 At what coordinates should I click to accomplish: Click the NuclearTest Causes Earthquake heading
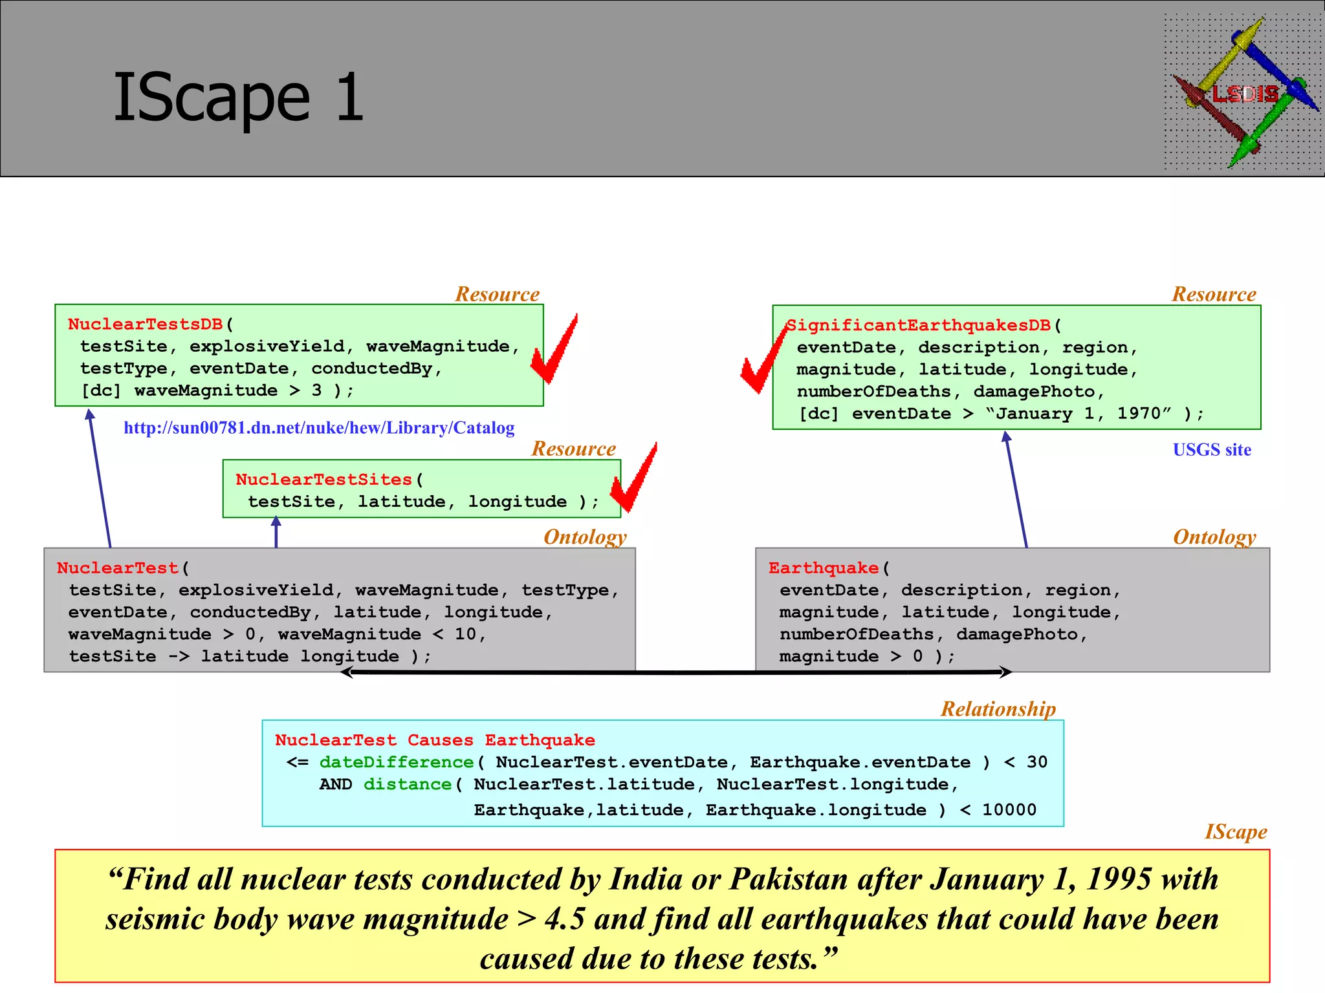[x=435, y=740]
